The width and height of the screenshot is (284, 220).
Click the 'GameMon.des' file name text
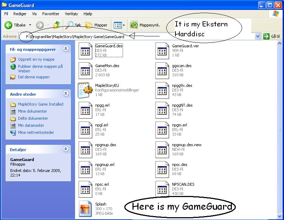(x=107, y=66)
